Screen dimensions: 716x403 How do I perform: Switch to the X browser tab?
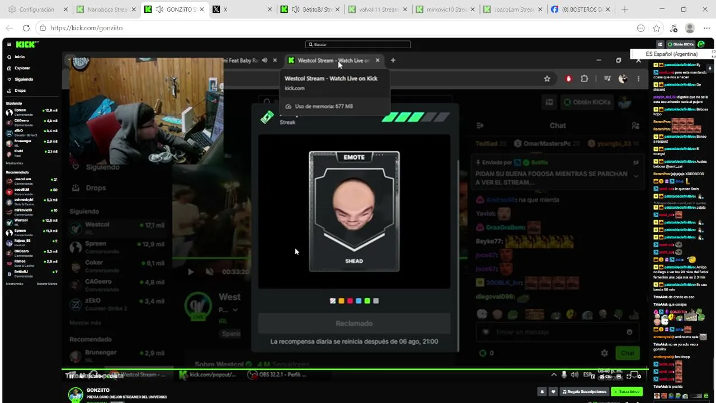point(242,10)
